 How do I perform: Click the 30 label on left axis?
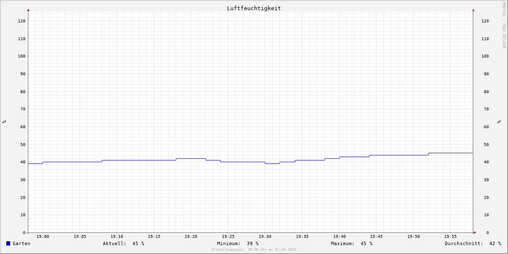coord(23,179)
